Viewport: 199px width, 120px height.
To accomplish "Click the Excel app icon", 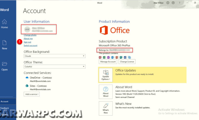I will click(104, 57).
